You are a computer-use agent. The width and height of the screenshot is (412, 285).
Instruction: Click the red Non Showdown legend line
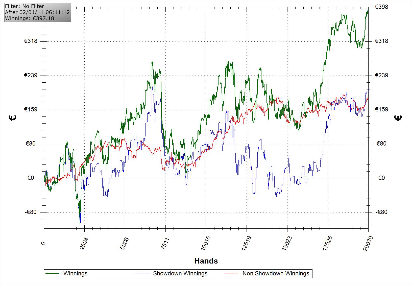click(231, 274)
